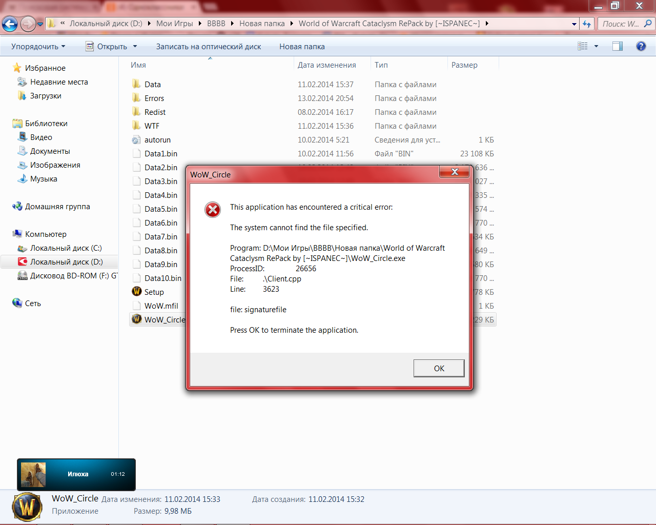Select Домашняя группа in the sidebar

pyautogui.click(x=51, y=206)
